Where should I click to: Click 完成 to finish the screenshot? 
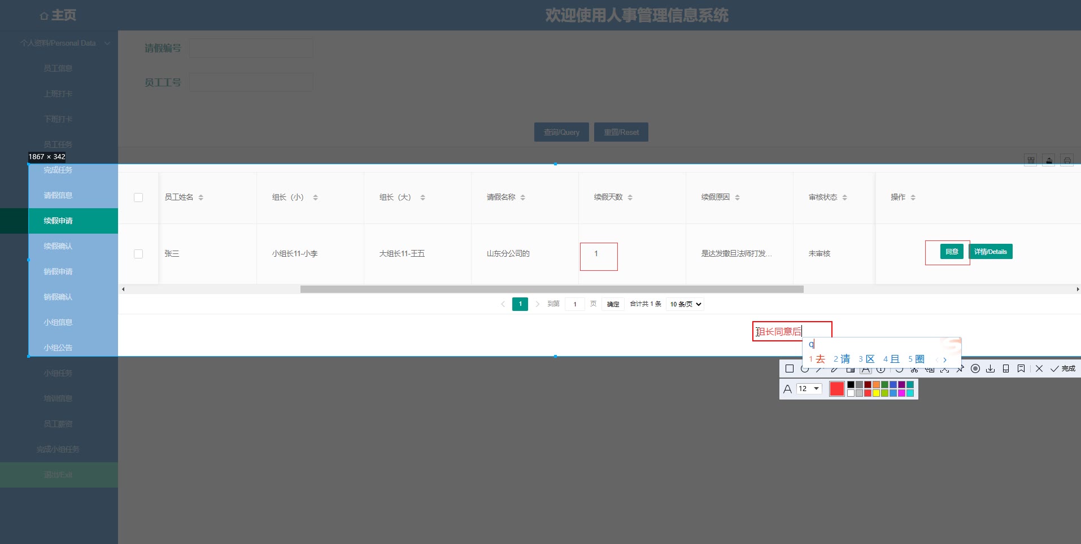(x=1063, y=368)
